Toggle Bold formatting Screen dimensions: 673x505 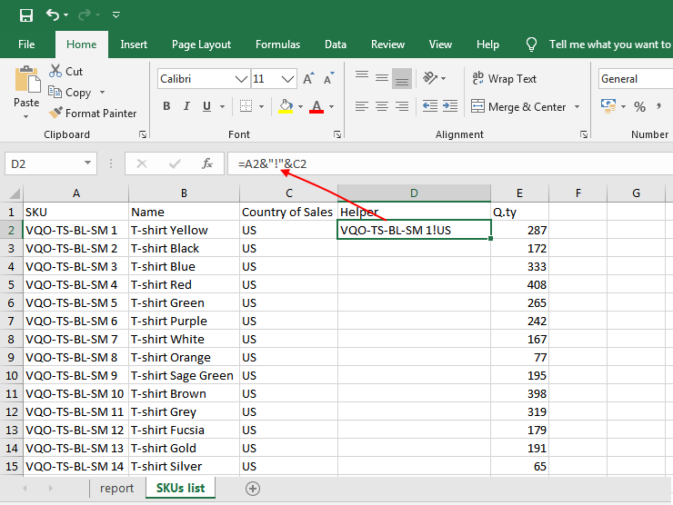point(166,106)
